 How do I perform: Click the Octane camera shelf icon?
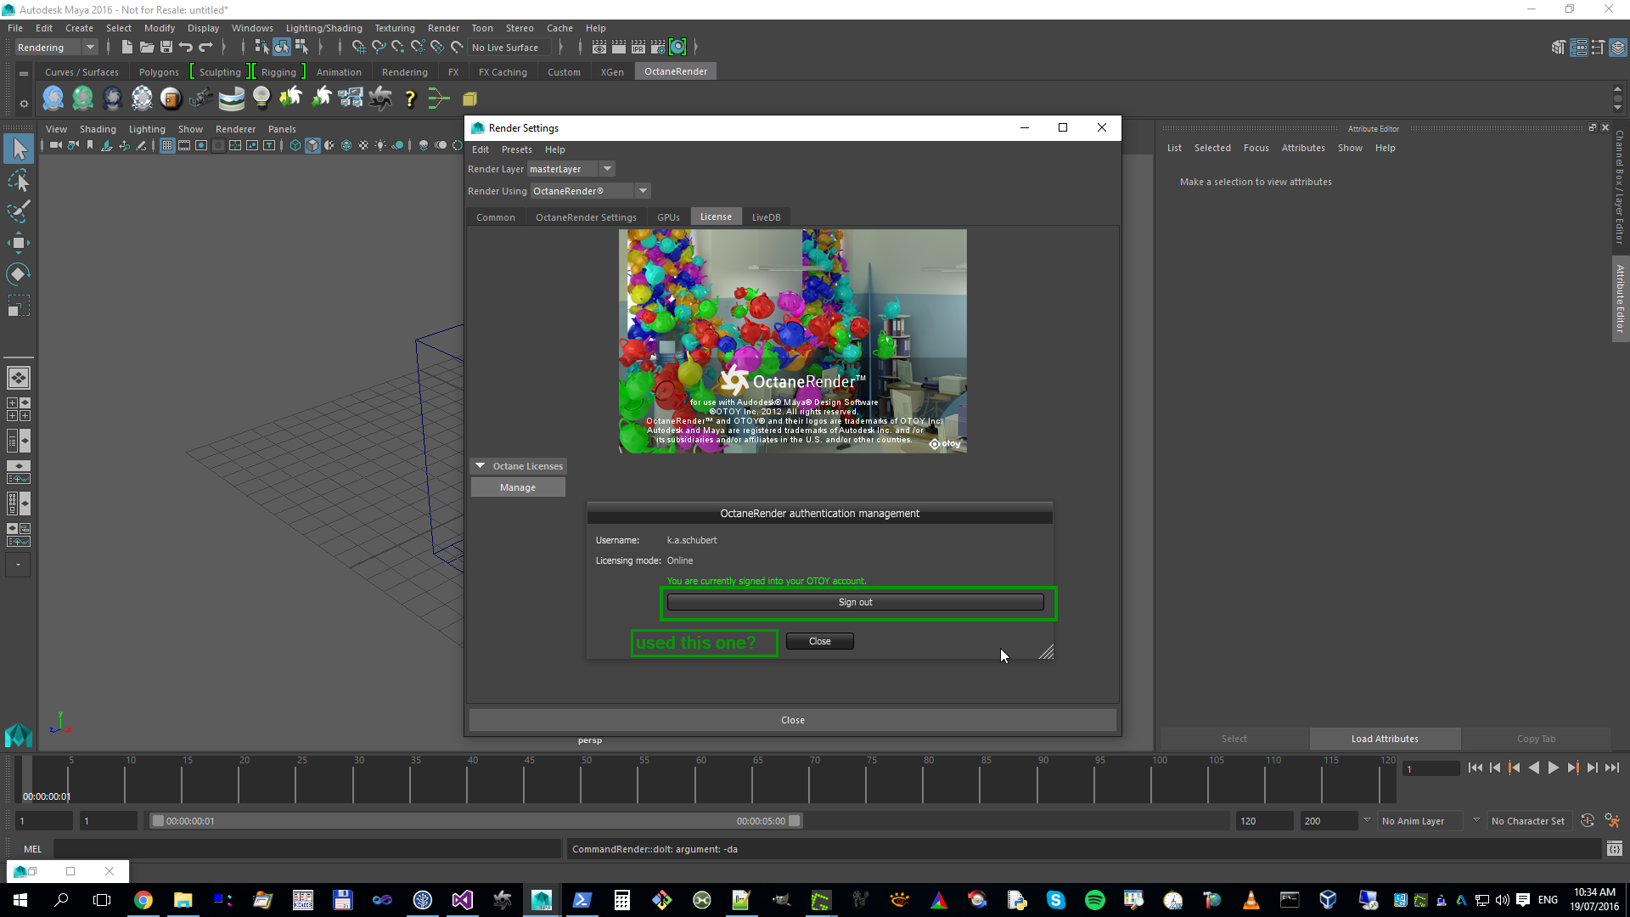[x=200, y=99]
